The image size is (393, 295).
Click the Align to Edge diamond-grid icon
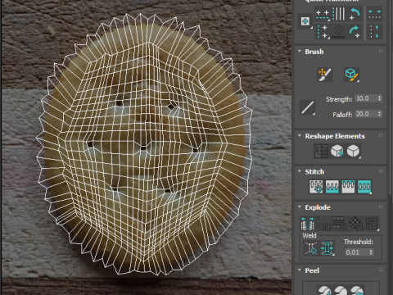[338, 32]
